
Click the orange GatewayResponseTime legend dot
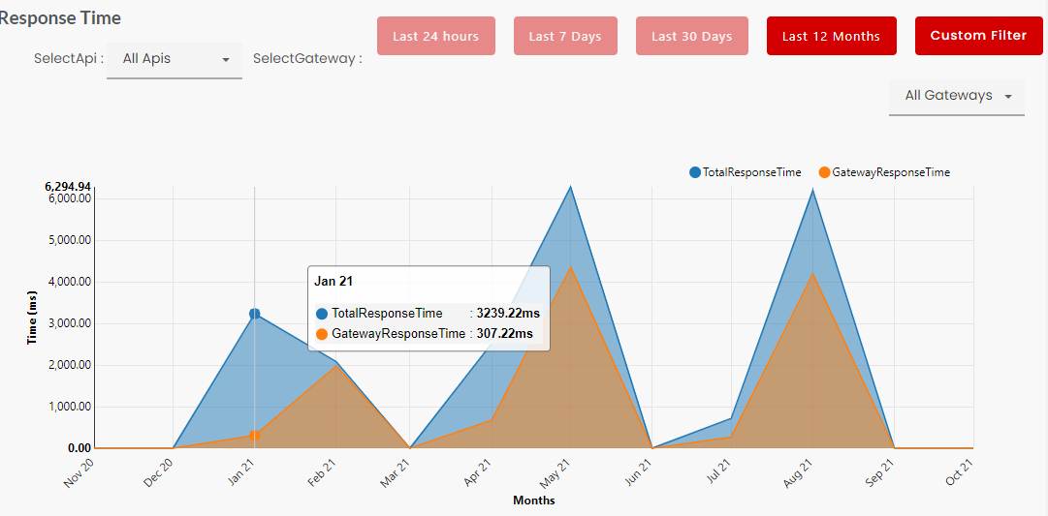[x=825, y=172]
